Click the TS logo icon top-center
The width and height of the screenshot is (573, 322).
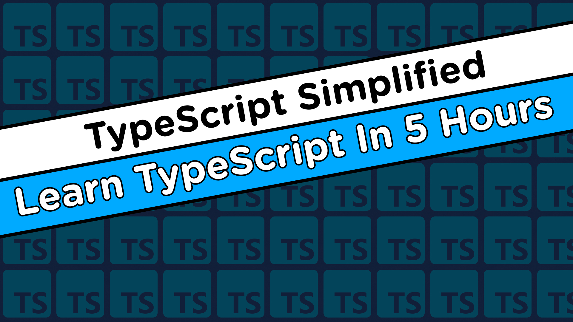tap(286, 26)
